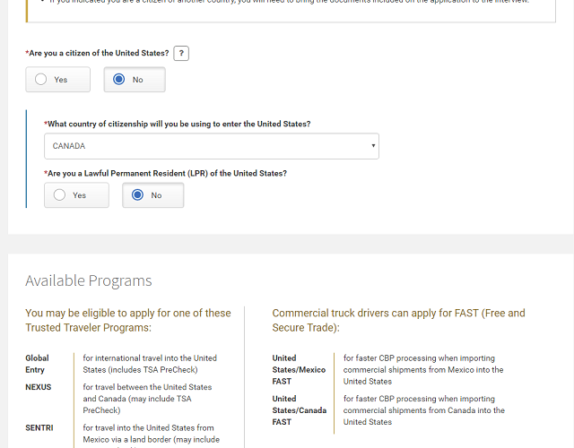Click Canada commercial shipments description
Viewport: 574px width, 448px height.
pyautogui.click(x=424, y=410)
